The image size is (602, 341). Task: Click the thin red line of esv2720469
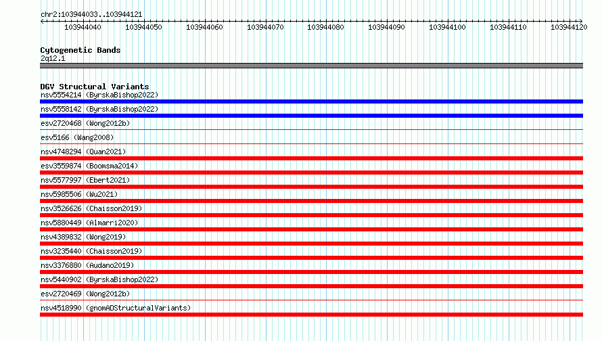coord(311,300)
